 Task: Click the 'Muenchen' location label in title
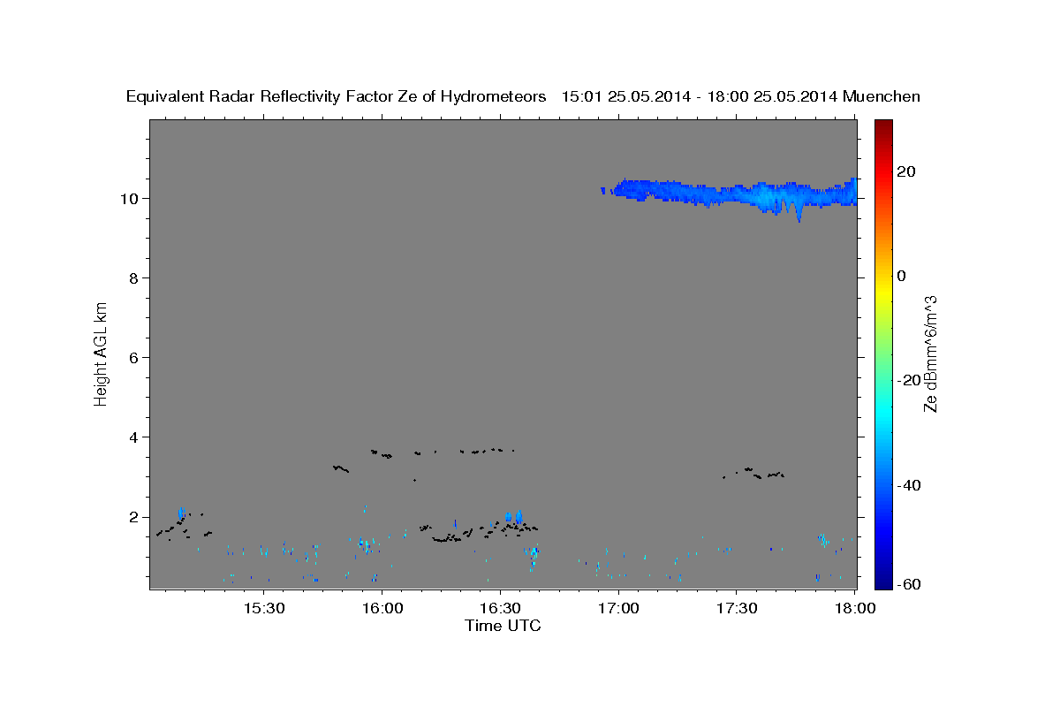882,96
